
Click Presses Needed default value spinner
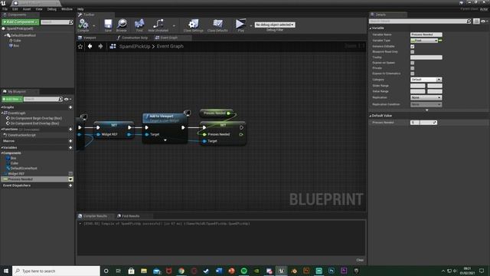click(423, 123)
